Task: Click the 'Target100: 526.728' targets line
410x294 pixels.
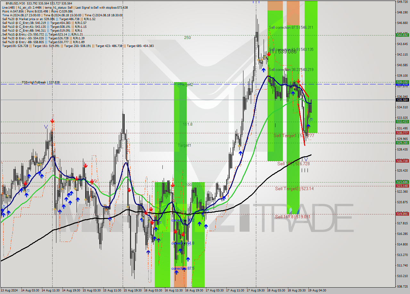Action: click(78, 46)
